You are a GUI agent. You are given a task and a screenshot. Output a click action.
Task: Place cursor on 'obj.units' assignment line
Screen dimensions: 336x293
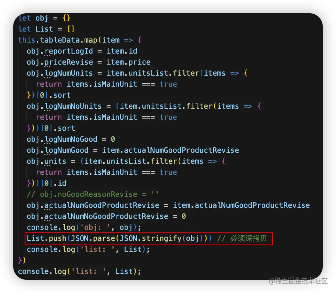126,162
